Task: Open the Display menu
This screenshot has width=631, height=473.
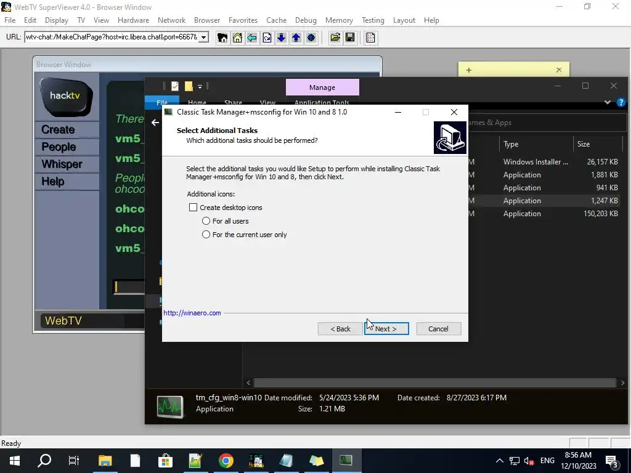Action: pos(56,20)
